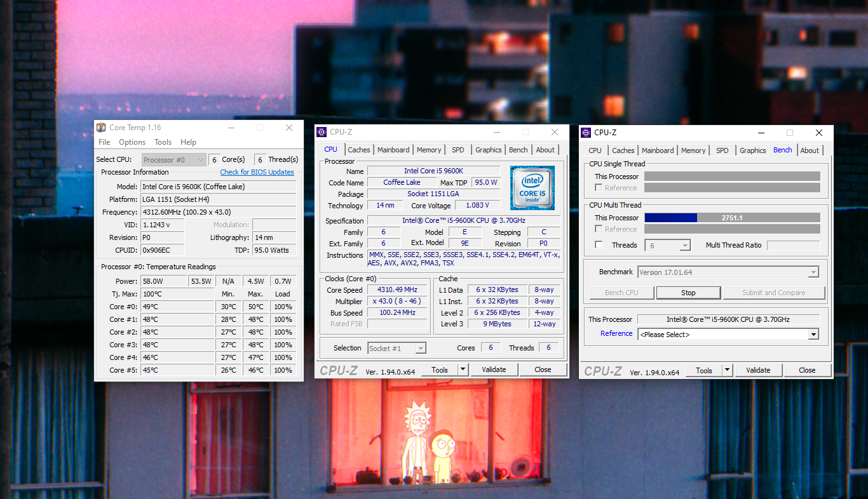Screen dimensions: 868x499
Task: Expand the Reference Please Select dropdown
Action: [812, 334]
